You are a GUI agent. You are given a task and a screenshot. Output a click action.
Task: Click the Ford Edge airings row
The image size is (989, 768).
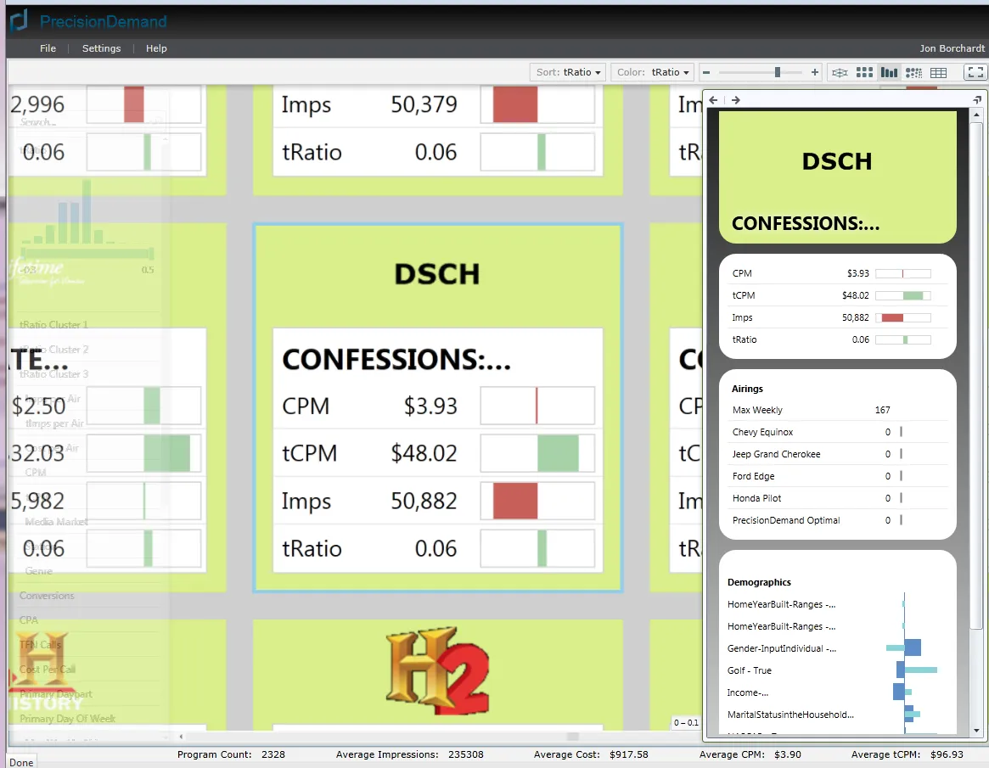click(x=839, y=476)
